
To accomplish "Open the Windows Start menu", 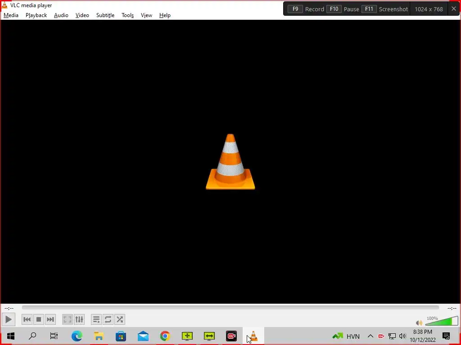I will pyautogui.click(x=11, y=336).
